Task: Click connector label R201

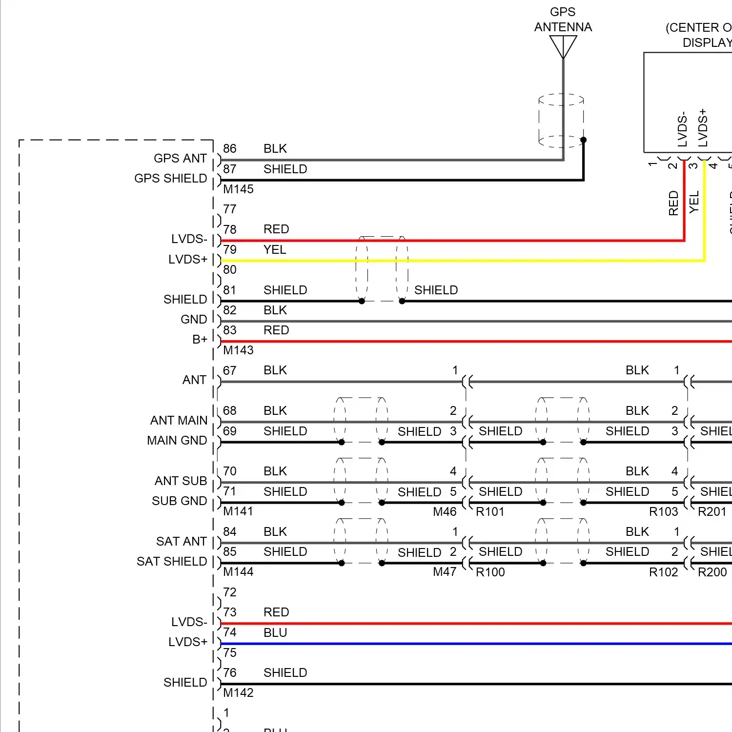Action: point(712,511)
